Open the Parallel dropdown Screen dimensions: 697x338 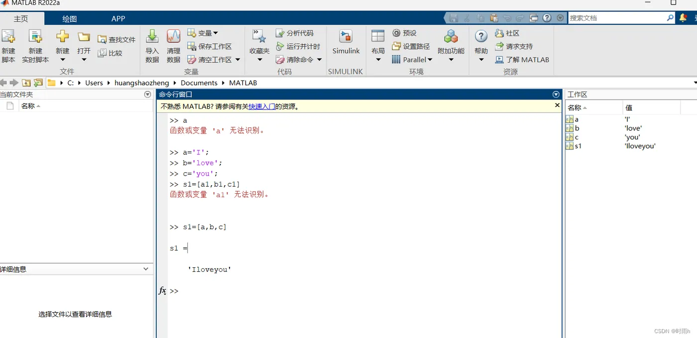click(x=412, y=60)
